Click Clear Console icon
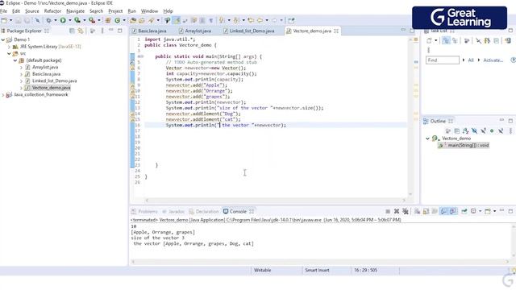 (x=417, y=211)
